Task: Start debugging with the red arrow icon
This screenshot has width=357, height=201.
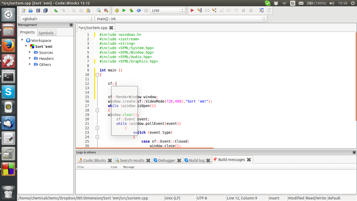Action: coord(192,10)
